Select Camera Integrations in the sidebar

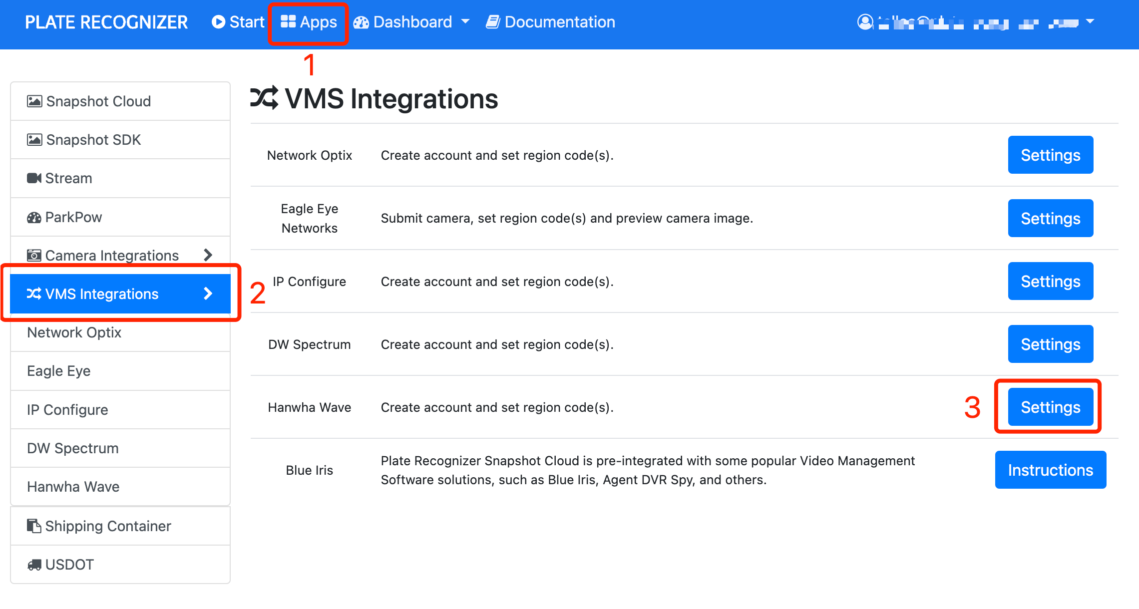(120, 256)
